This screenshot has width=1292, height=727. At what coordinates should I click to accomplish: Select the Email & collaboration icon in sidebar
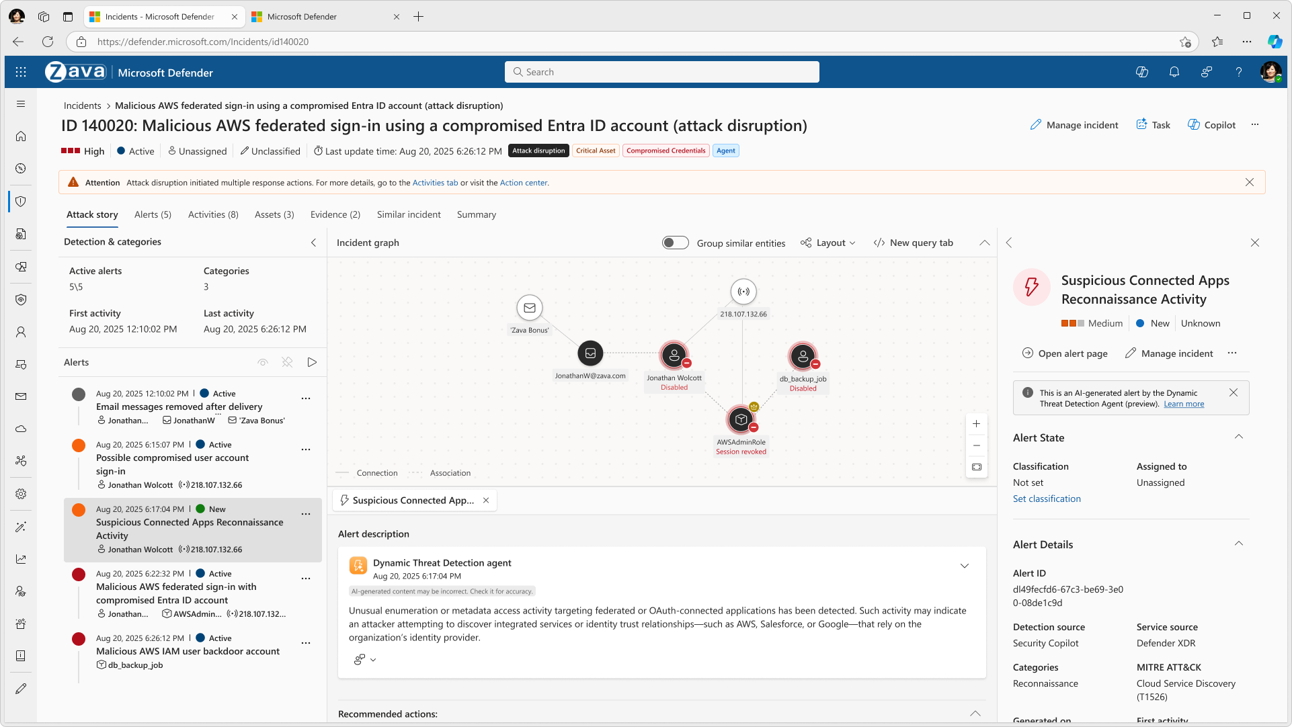20,397
